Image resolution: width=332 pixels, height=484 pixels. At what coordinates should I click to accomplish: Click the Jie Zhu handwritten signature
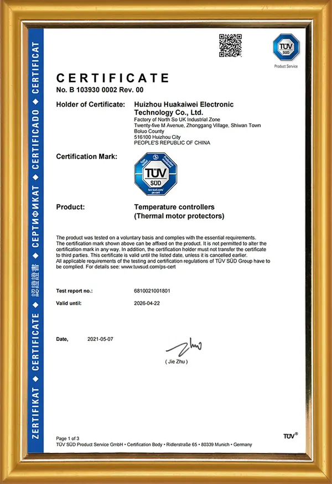click(184, 347)
